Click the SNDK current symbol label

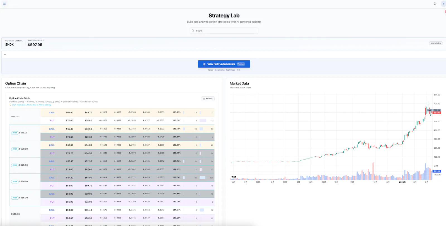tap(9, 44)
